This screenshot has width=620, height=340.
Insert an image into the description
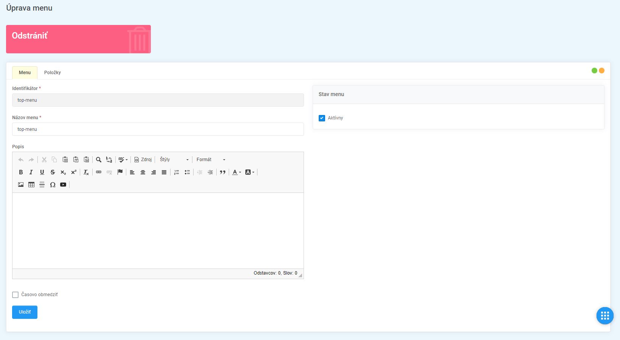point(21,185)
